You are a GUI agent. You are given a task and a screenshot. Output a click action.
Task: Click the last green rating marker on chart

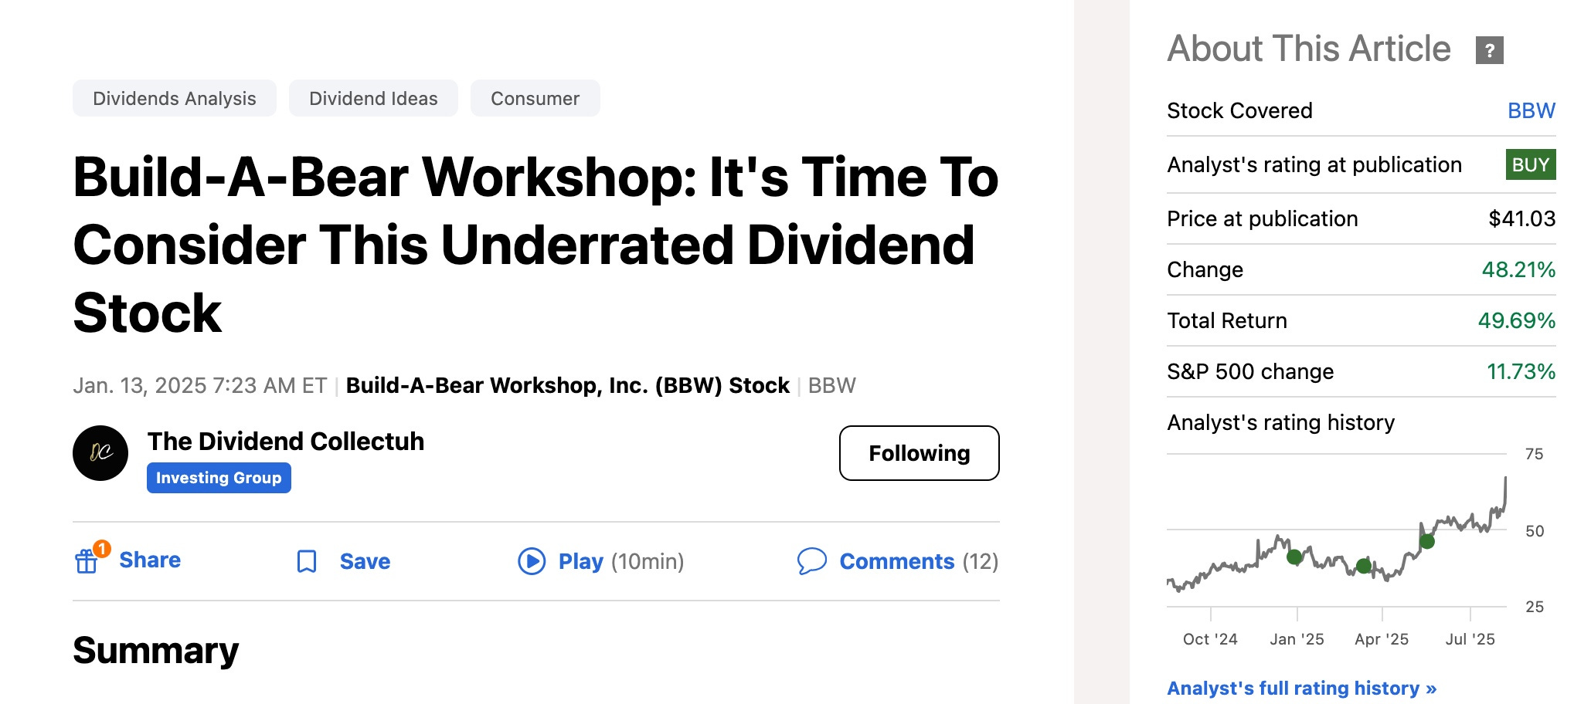[x=1427, y=541]
